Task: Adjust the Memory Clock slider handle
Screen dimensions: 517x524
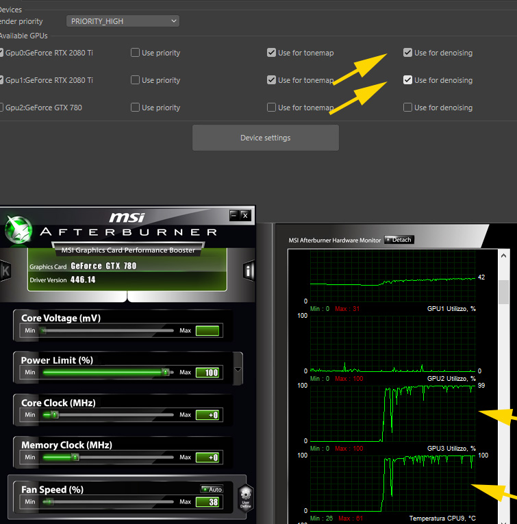Action: coord(75,457)
